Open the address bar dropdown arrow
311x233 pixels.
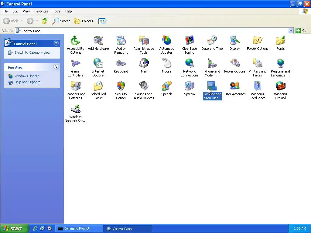click(x=291, y=31)
